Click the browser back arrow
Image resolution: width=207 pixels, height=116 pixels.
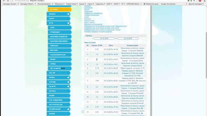pyautogui.click(x=4, y=1)
